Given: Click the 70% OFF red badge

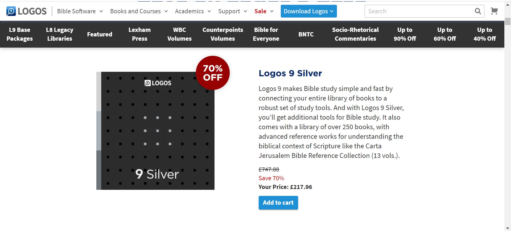Looking at the screenshot, I should pos(212,73).
